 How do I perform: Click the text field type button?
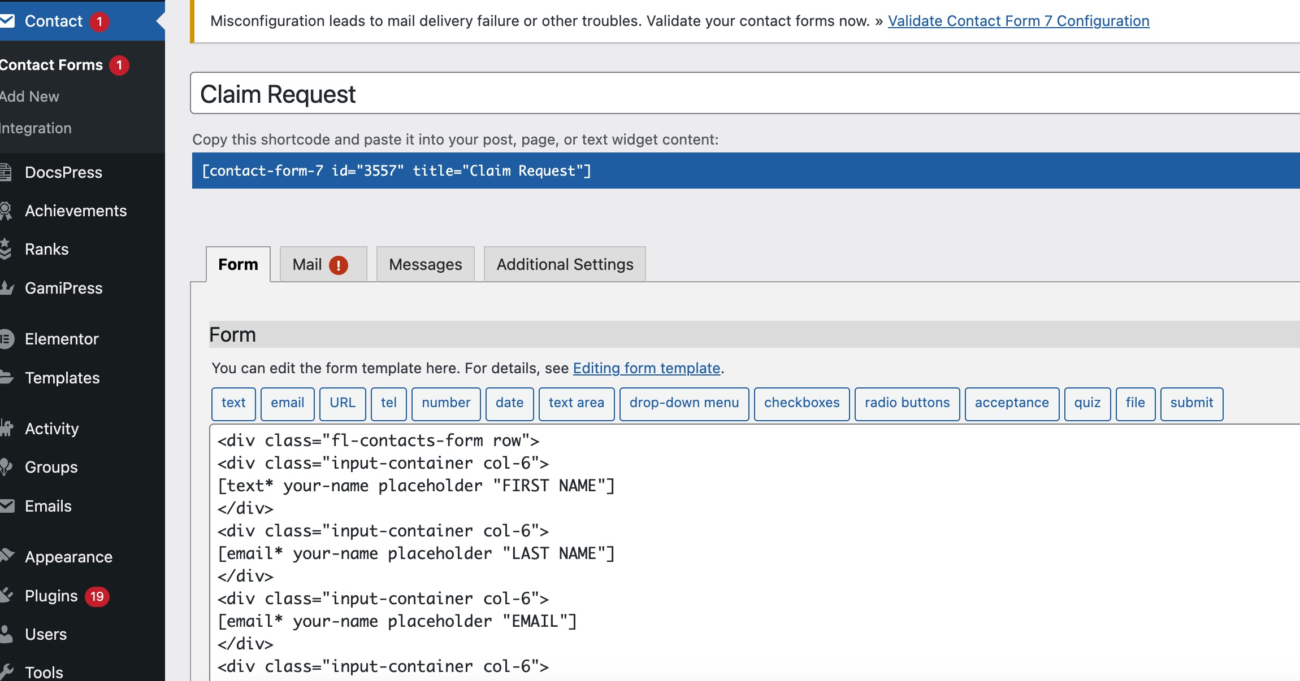(x=232, y=403)
